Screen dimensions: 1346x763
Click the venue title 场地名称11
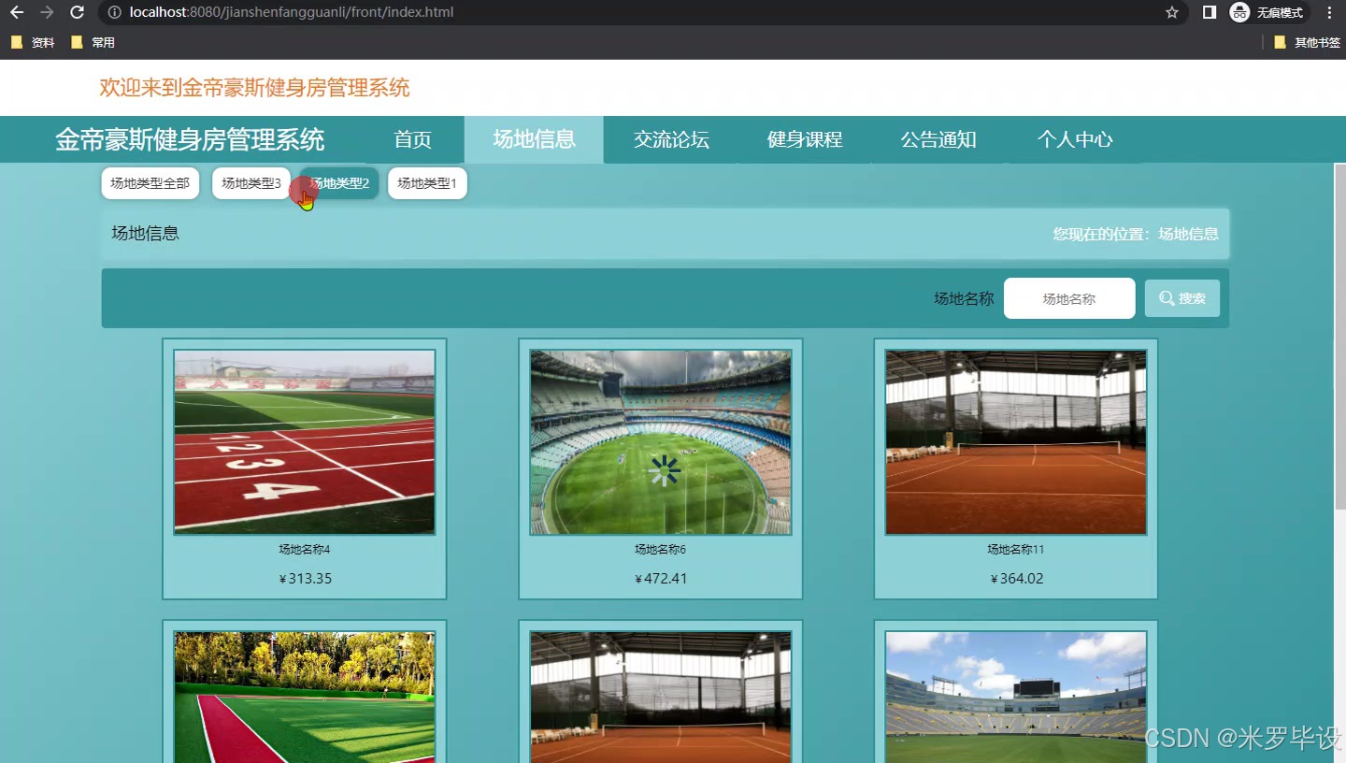pyautogui.click(x=1016, y=550)
